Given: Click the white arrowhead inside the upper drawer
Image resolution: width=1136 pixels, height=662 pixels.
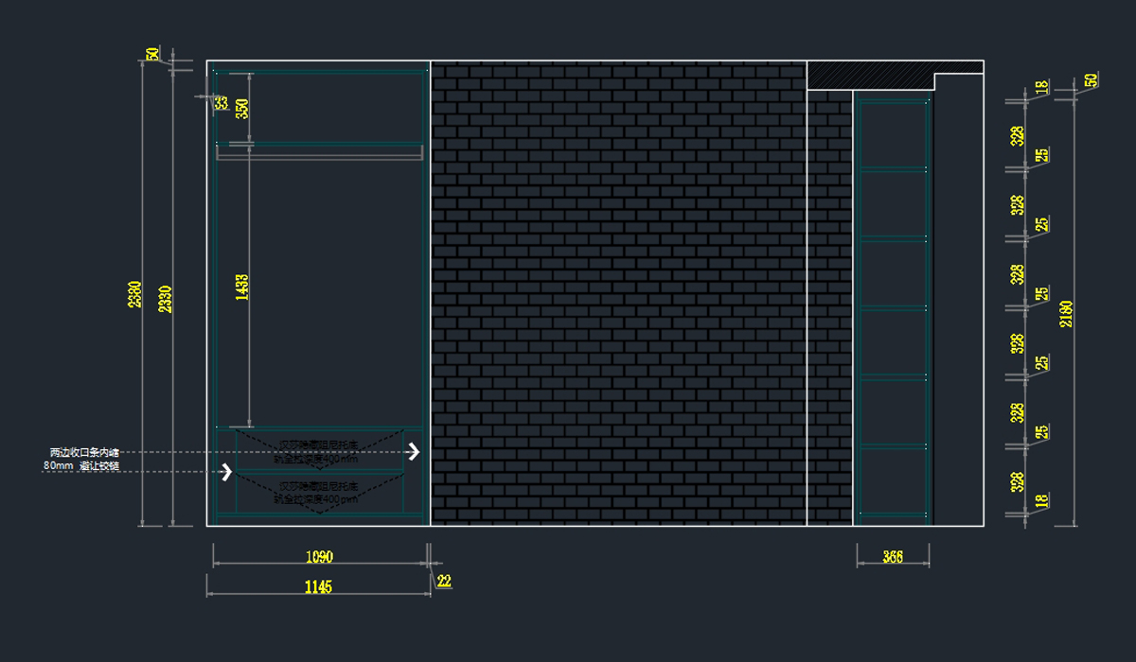Looking at the screenshot, I should tap(413, 452).
